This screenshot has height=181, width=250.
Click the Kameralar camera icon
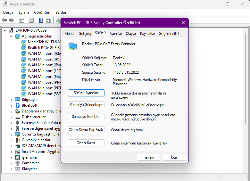point(18,163)
